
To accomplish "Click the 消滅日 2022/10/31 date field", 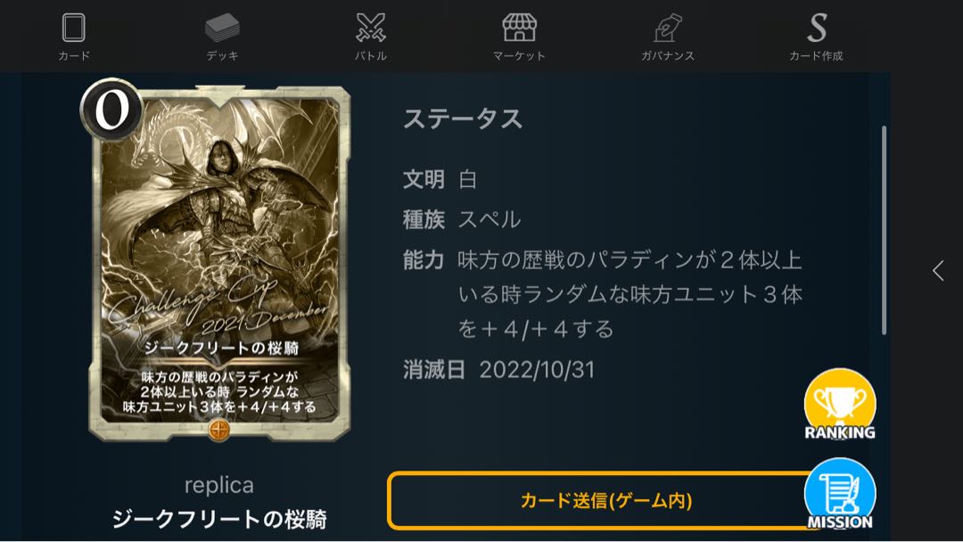I will click(498, 370).
